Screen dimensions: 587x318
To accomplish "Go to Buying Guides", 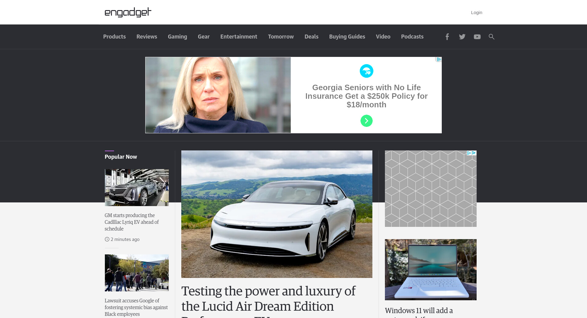I will pyautogui.click(x=347, y=37).
